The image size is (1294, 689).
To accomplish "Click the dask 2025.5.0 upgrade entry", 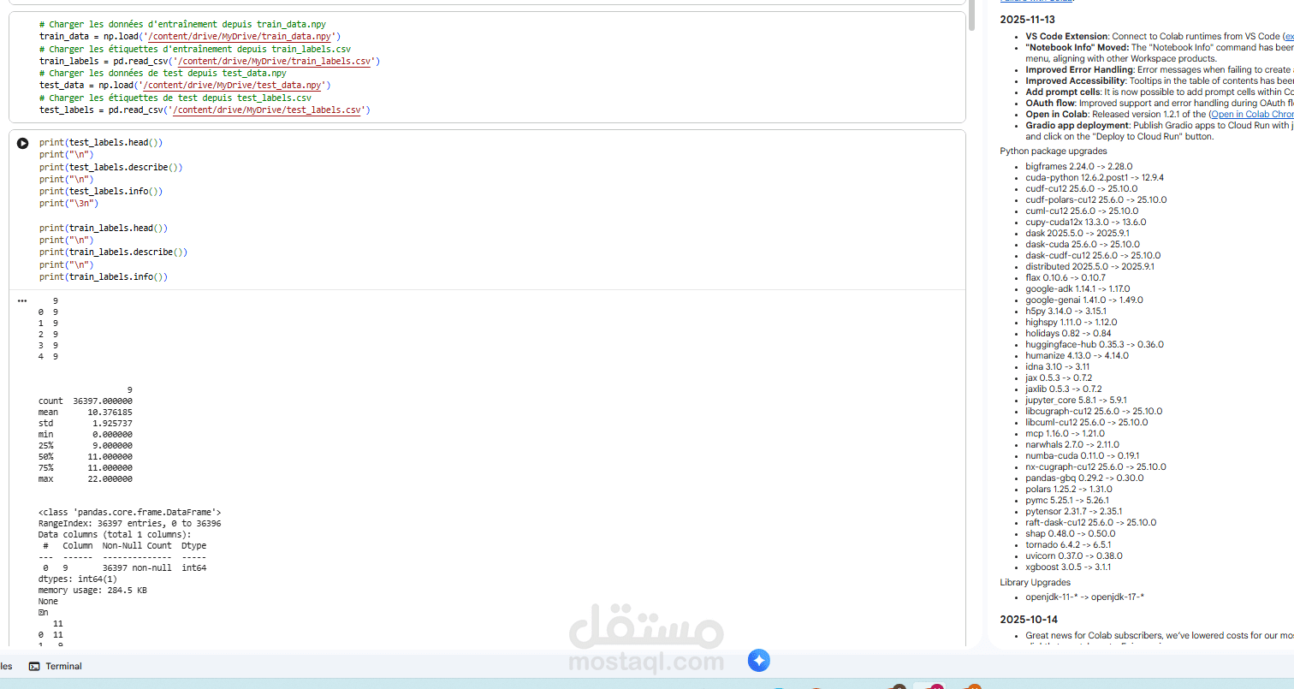I will click(1077, 233).
